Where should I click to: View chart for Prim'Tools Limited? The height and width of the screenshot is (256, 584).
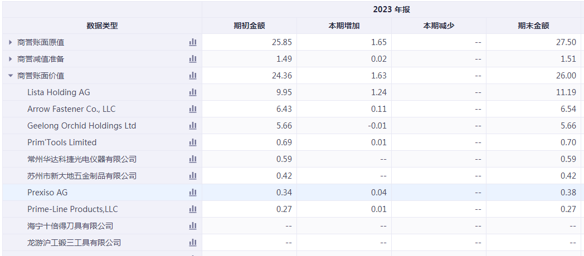(x=193, y=142)
